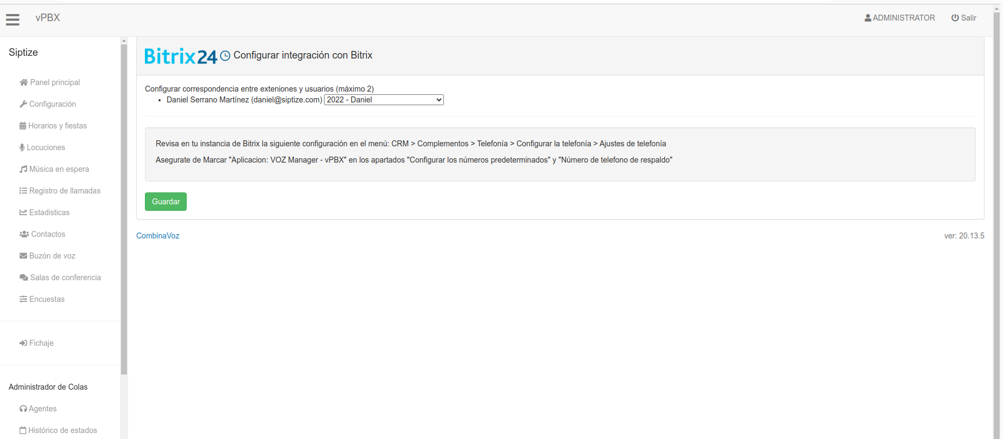Click the sidebar vertical scrollbar
This screenshot has width=1004, height=439.
124,217
